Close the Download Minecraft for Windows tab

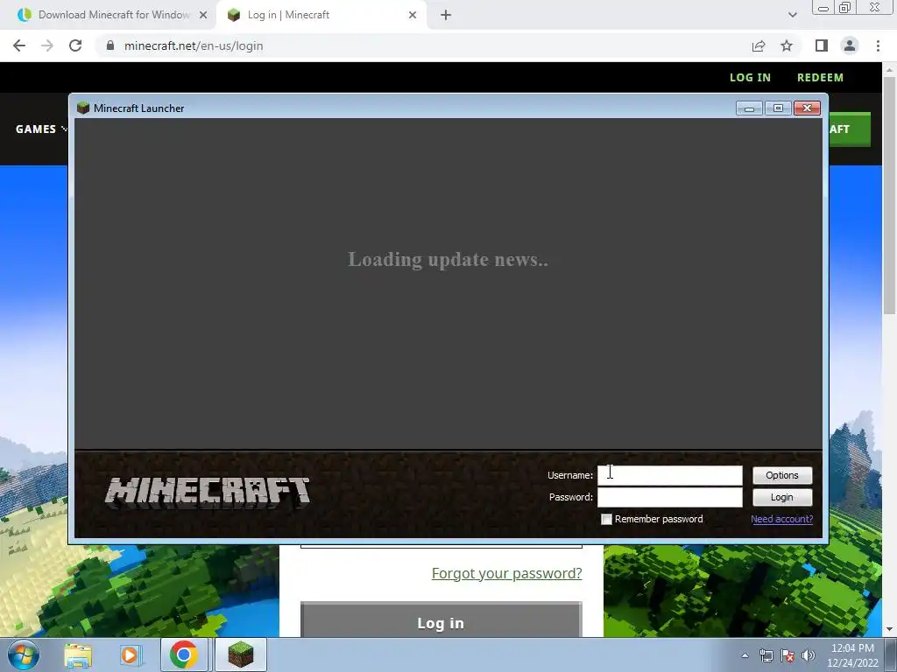pyautogui.click(x=203, y=16)
